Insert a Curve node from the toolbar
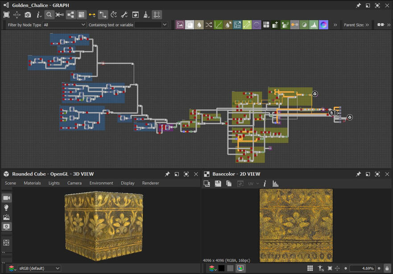393x274 pixels. tap(219, 25)
